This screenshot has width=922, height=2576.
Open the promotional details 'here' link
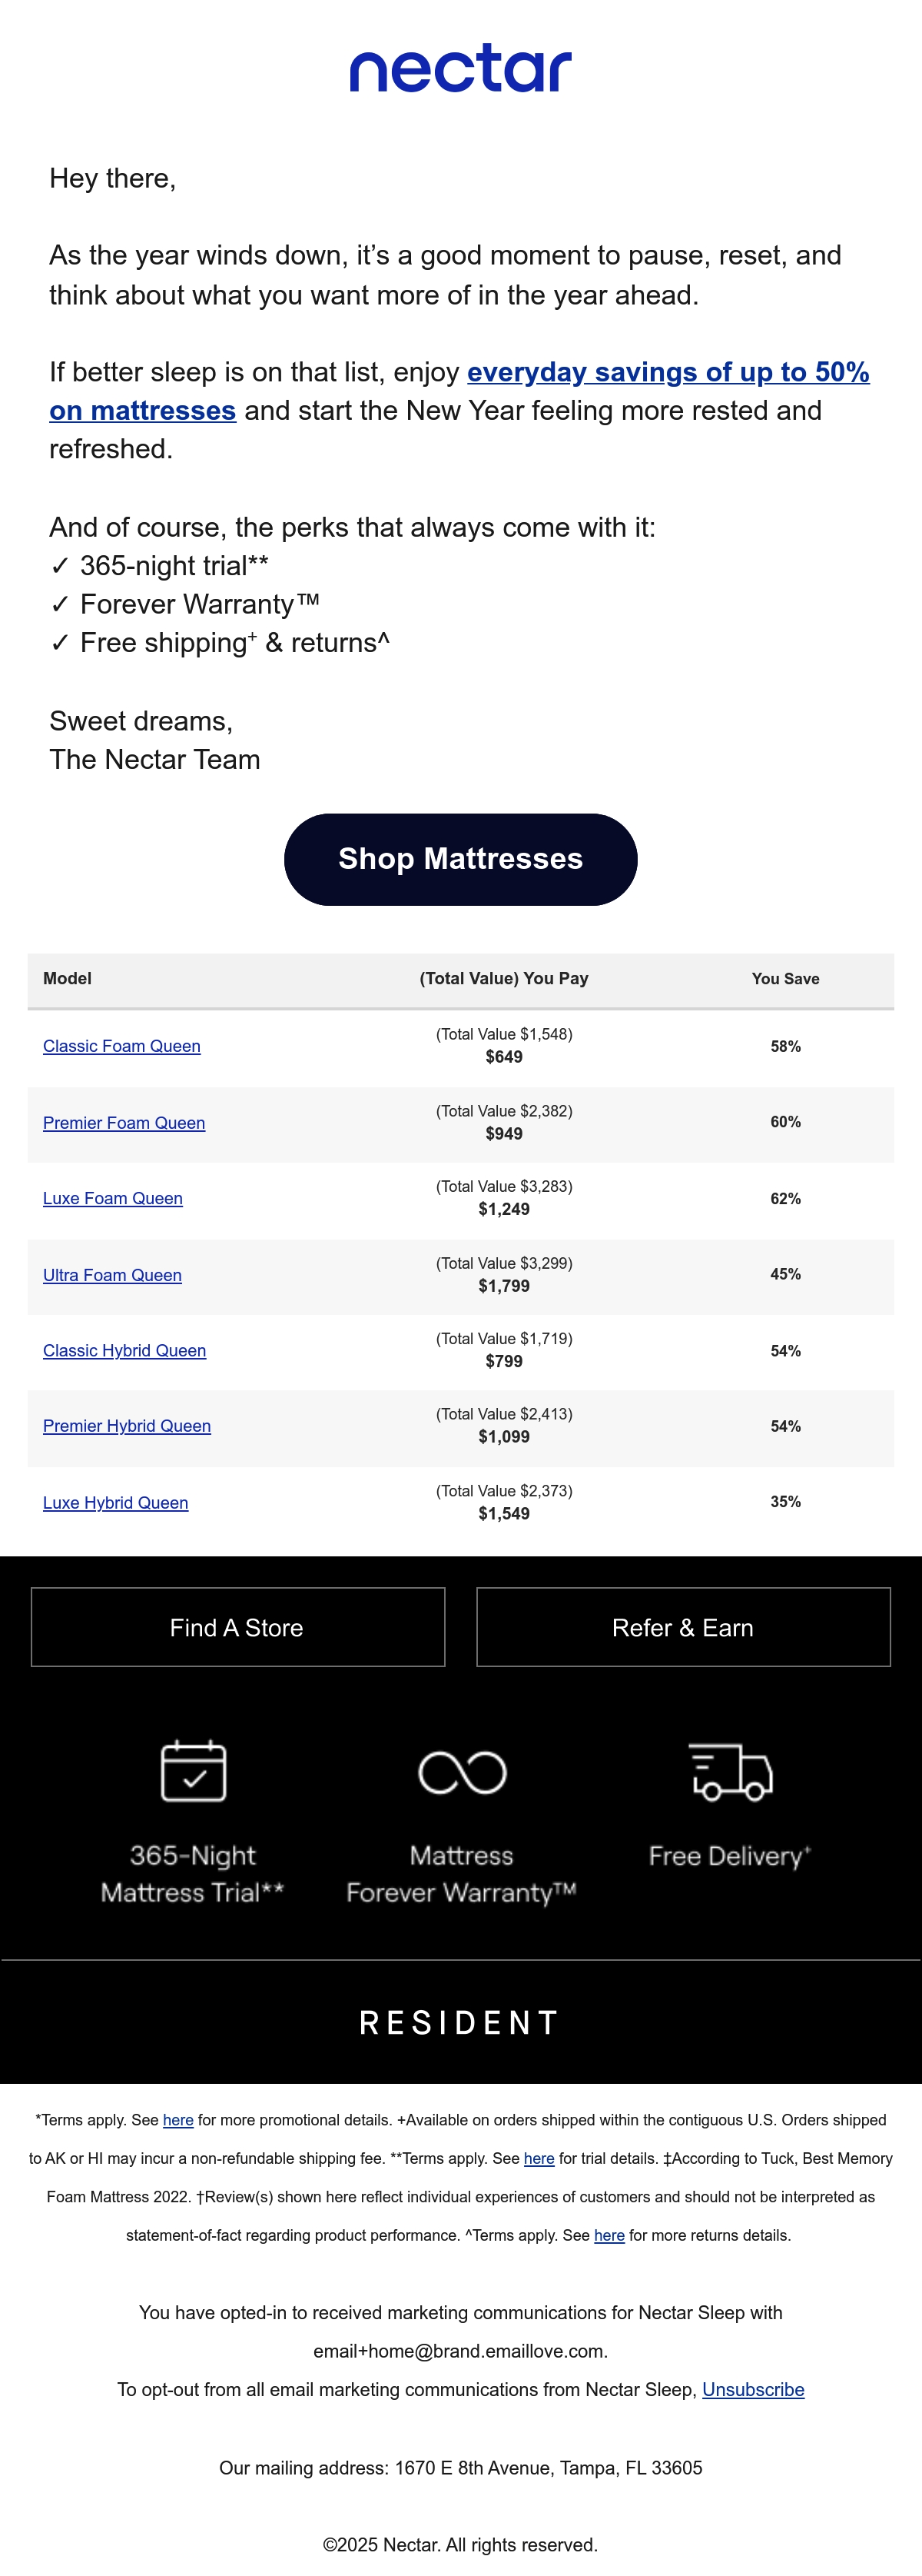click(177, 2120)
